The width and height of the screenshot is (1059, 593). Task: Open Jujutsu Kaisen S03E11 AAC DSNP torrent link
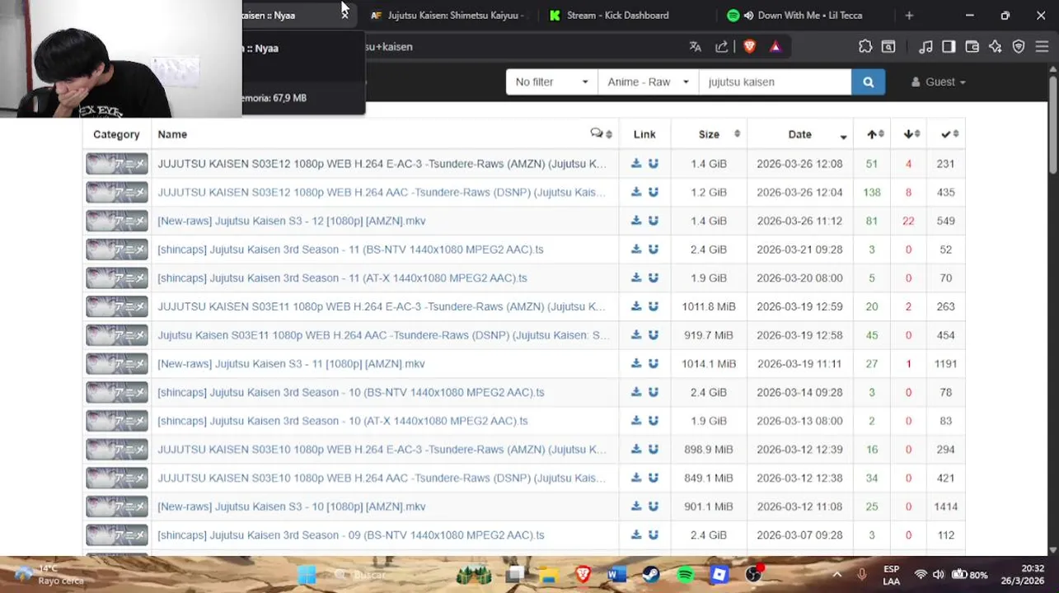click(383, 335)
